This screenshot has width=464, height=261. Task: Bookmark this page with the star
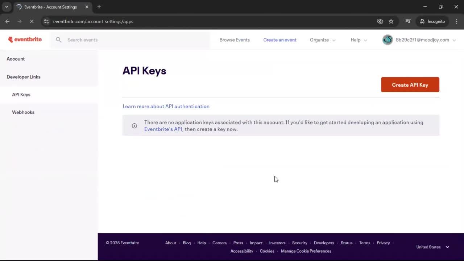[391, 21]
